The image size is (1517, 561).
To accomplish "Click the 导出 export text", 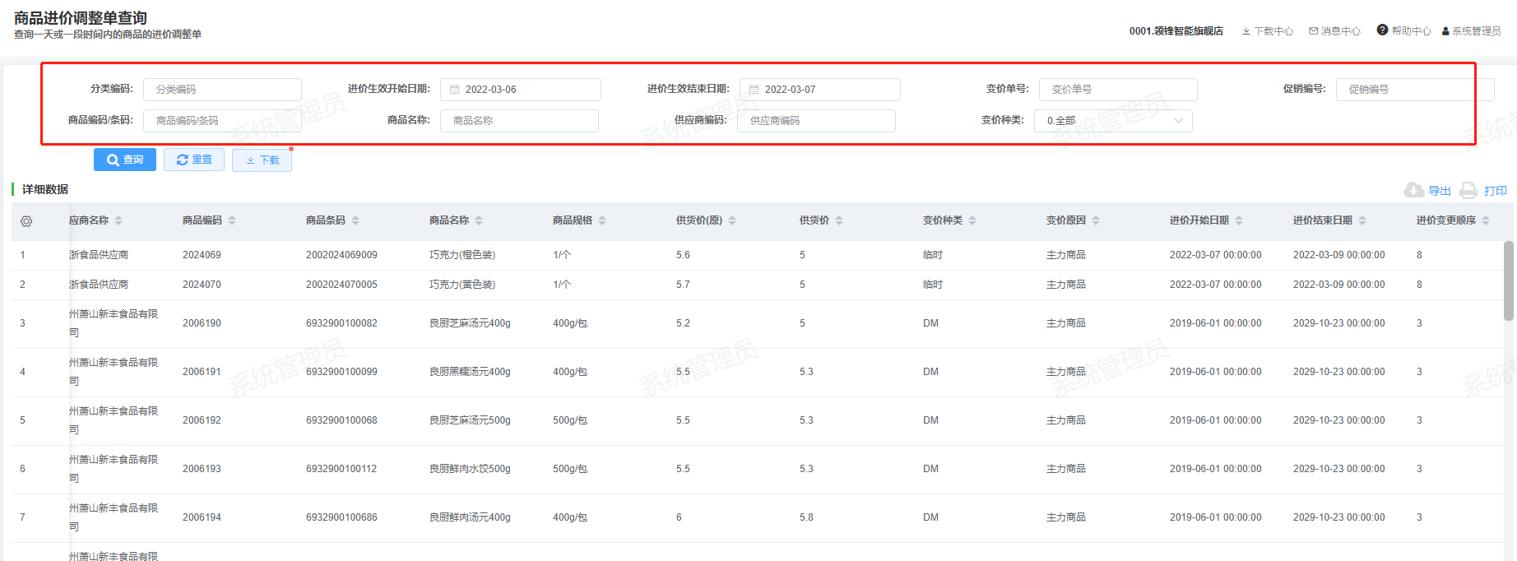I will (1440, 191).
